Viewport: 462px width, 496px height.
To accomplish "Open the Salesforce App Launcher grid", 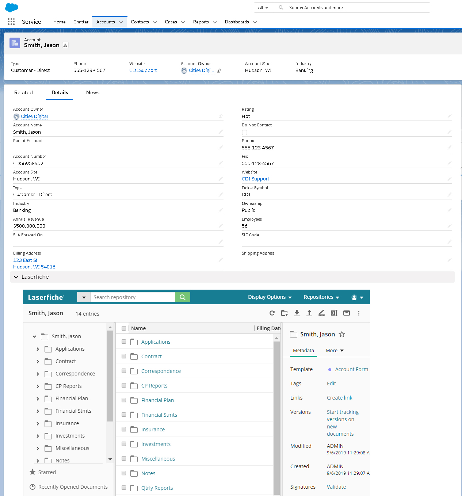I will point(11,22).
